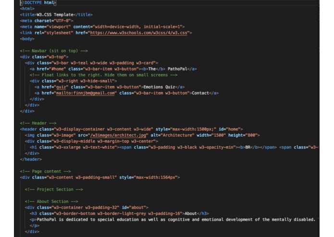
Task: Click the closing </p> tag
Action: point(34,225)
